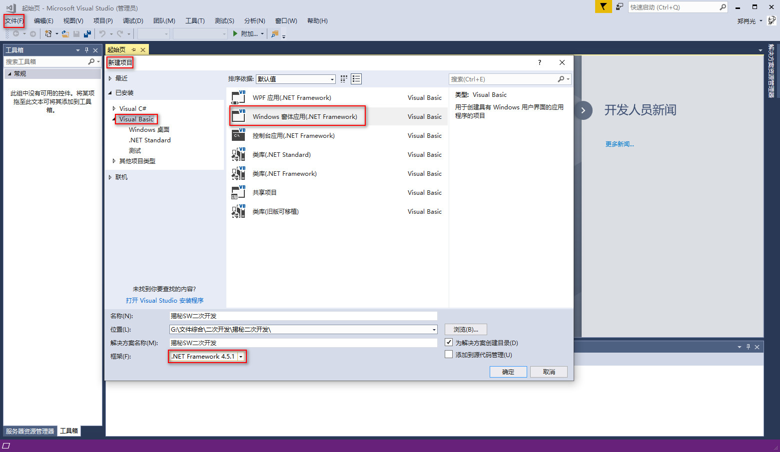Collapse the 已安装 tree node
The image size is (780, 452).
tap(110, 93)
